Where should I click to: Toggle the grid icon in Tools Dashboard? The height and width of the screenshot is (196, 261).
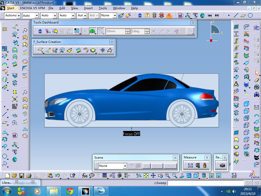point(183,31)
